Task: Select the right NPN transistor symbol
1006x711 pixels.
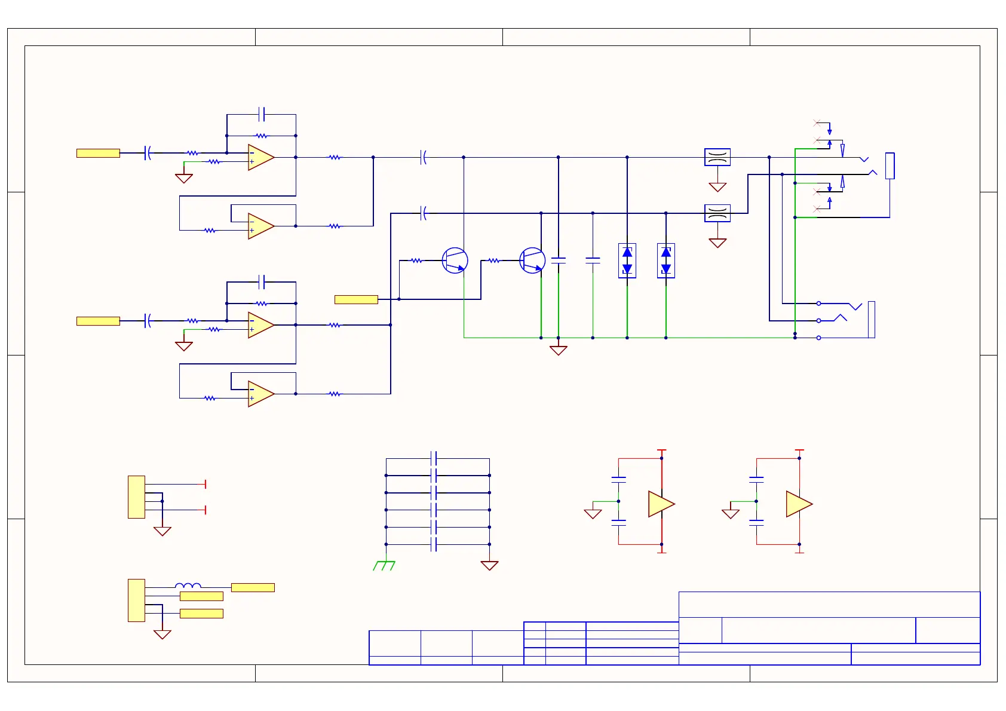Action: (532, 261)
